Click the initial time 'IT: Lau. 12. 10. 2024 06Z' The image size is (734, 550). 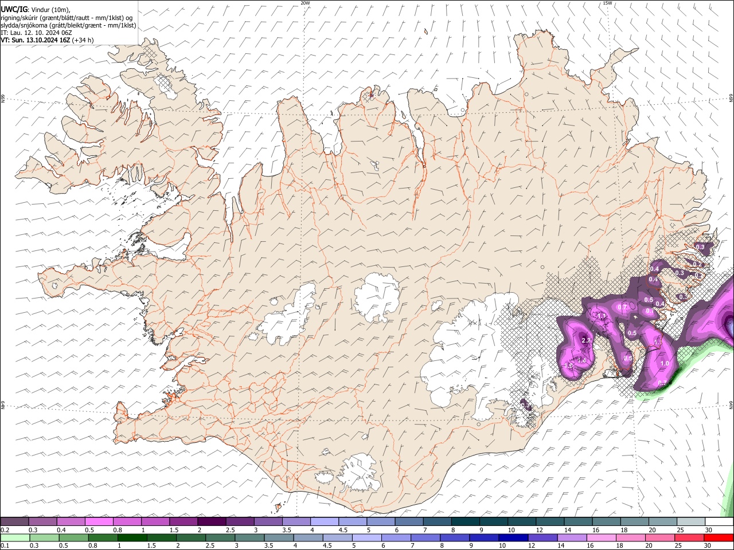point(36,33)
